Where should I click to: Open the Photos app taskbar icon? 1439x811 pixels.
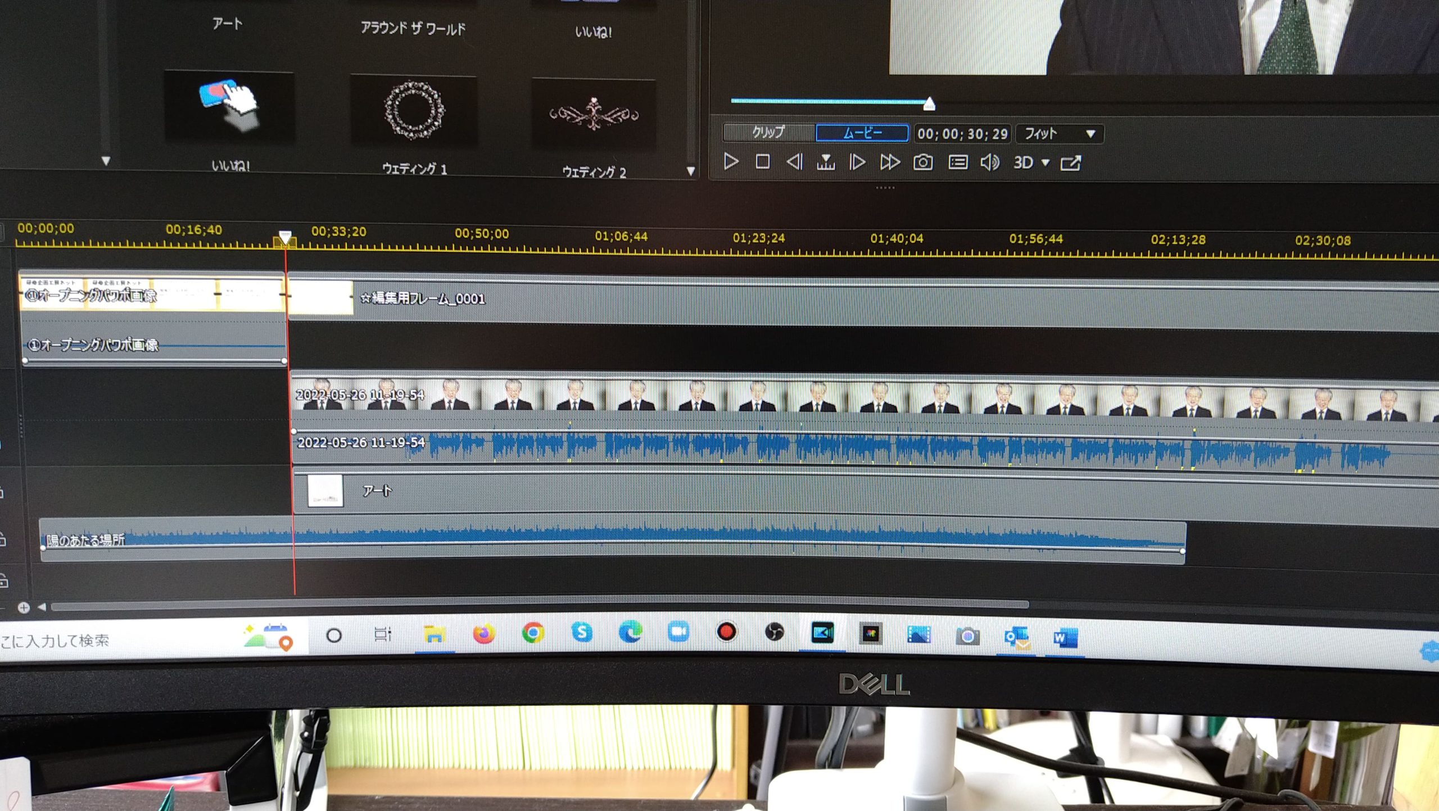(x=919, y=636)
